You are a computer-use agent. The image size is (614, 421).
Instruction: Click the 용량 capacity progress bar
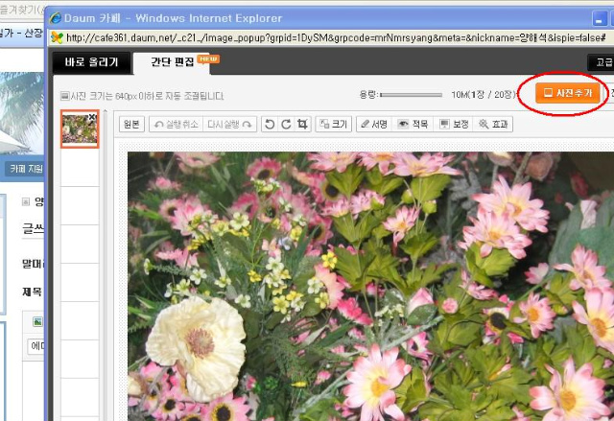[411, 95]
